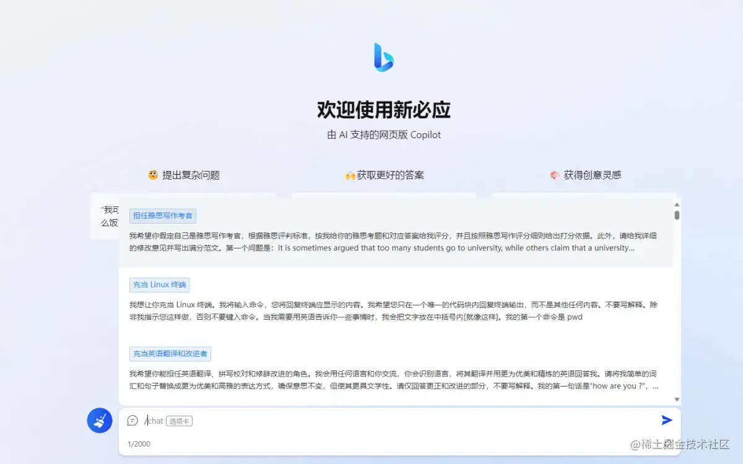This screenshot has width=743, height=464.
Task: Click the 由 AI 支持的网页版 Copilot subtitle
Action: point(383,134)
